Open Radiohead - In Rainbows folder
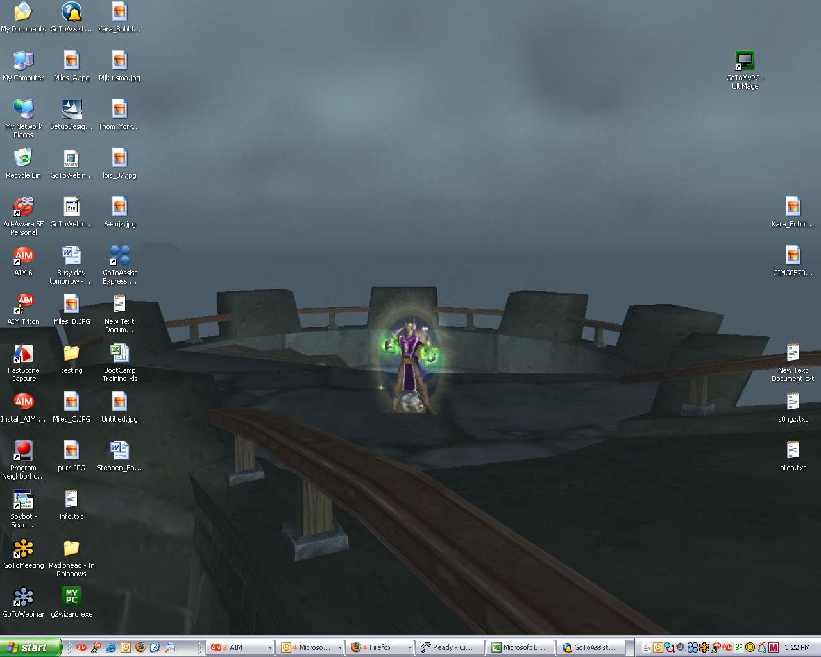 point(71,558)
